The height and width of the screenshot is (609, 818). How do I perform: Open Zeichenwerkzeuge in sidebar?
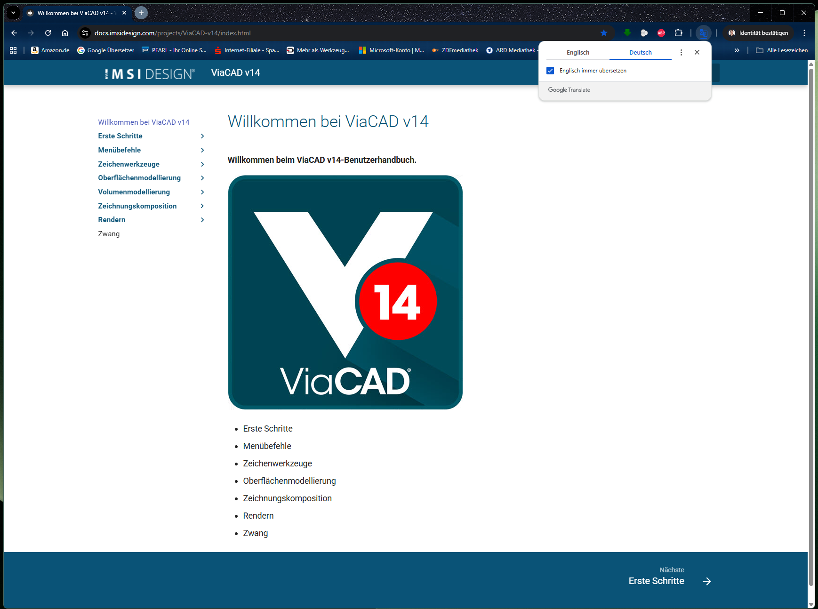(x=128, y=164)
